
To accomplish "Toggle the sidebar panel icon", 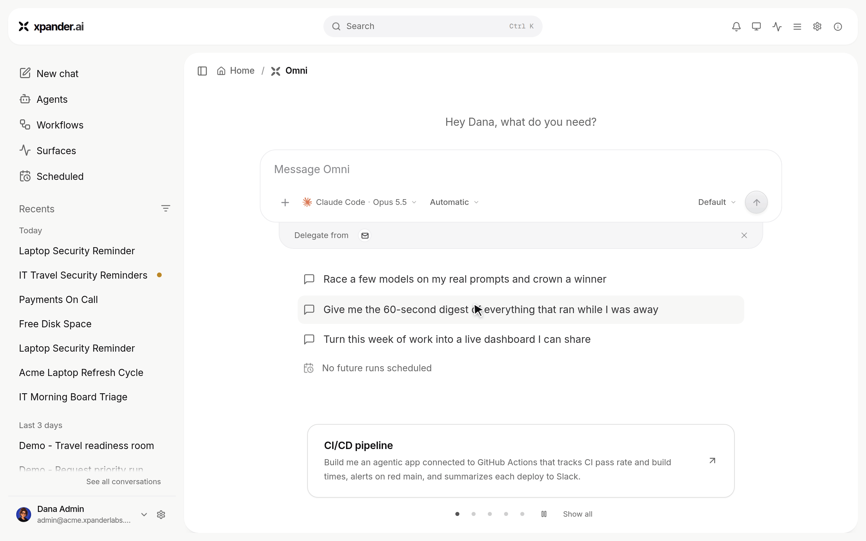I will pos(202,71).
